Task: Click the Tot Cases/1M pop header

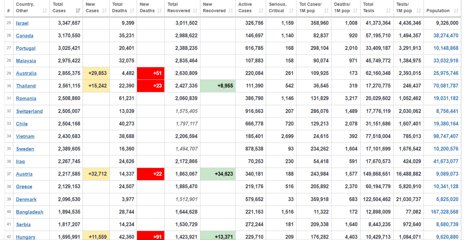Action: pos(311,7)
